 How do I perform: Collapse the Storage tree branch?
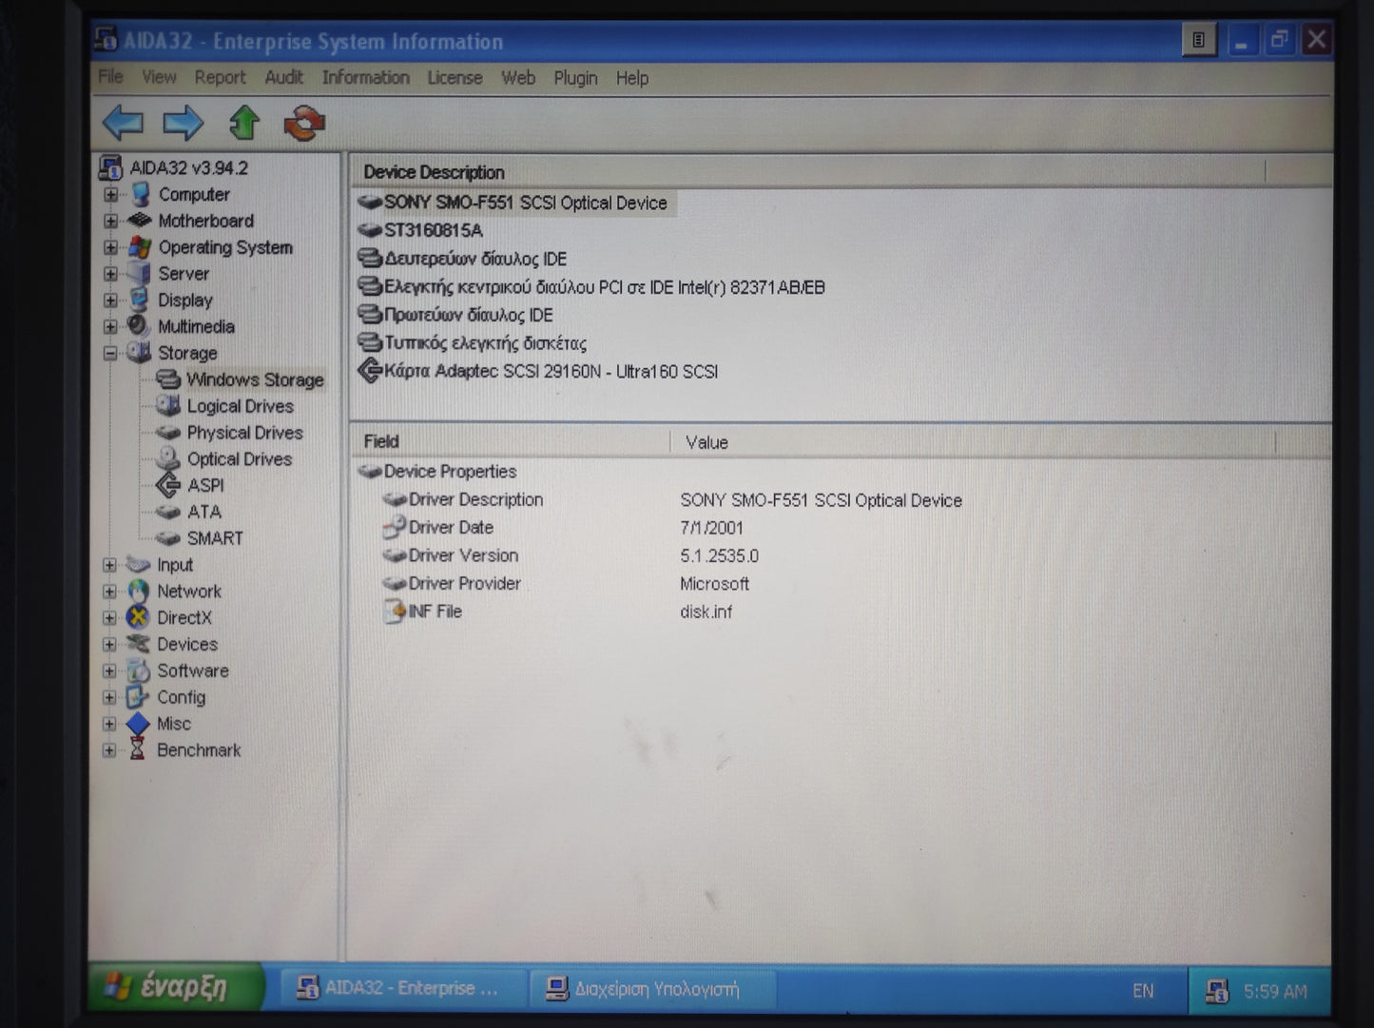point(109,353)
